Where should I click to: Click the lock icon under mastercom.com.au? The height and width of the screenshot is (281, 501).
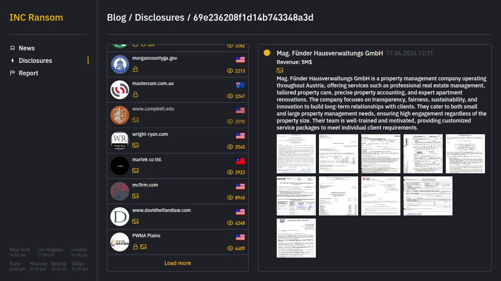click(x=135, y=94)
